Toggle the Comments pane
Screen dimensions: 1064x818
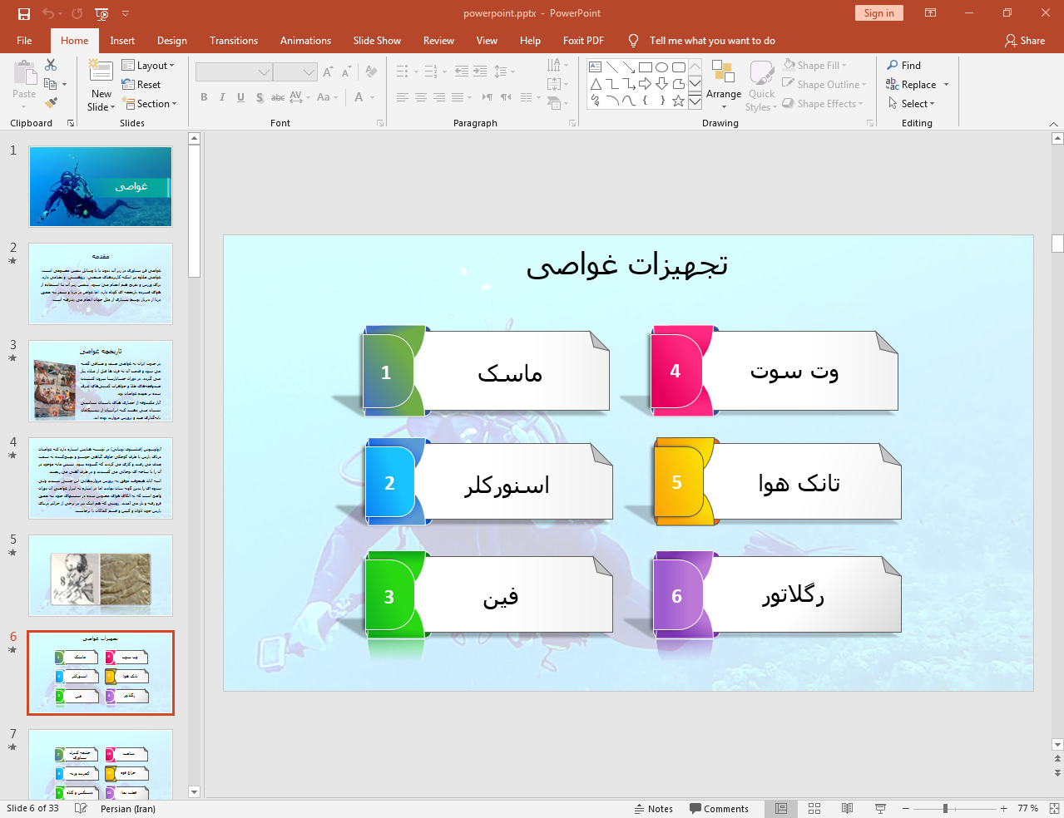(719, 808)
